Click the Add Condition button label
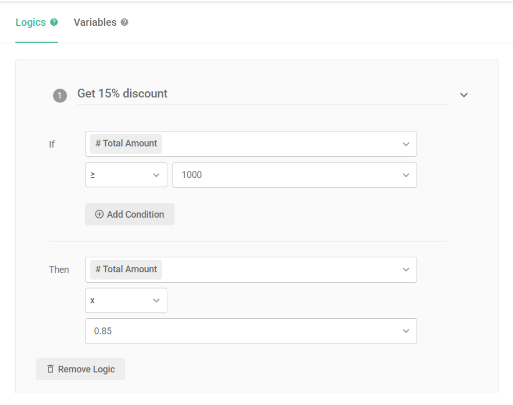The image size is (513, 405). pyautogui.click(x=135, y=214)
